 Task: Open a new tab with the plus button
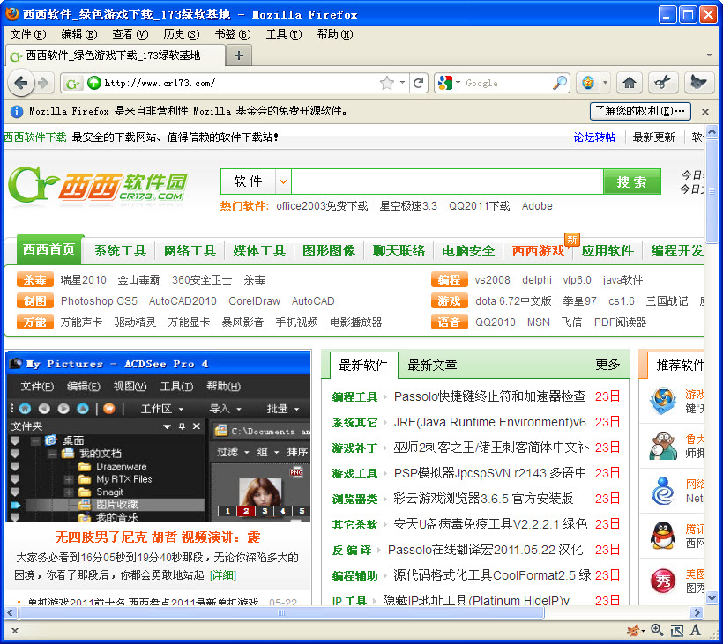tap(238, 56)
